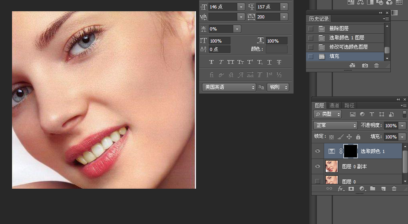408x224 pixels.
Task: Create new snapshot with the camera icon
Action: pos(365,65)
